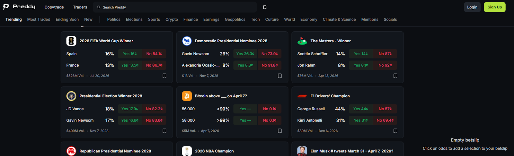Click the Preddy logo icon
This screenshot has width=514, height=156.
point(6,7)
